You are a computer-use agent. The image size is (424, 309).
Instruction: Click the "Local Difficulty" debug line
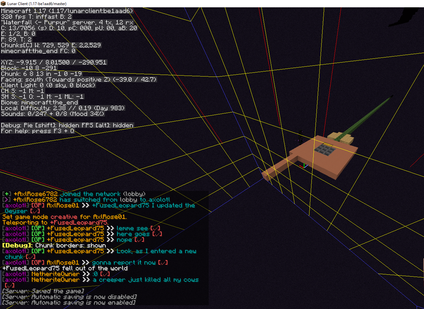coord(63,108)
